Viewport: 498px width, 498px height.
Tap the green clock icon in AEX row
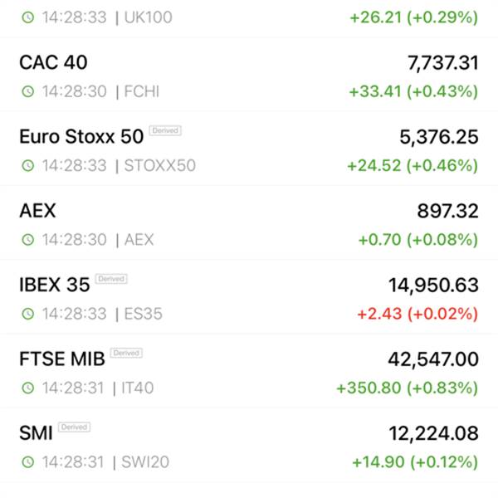click(x=28, y=240)
